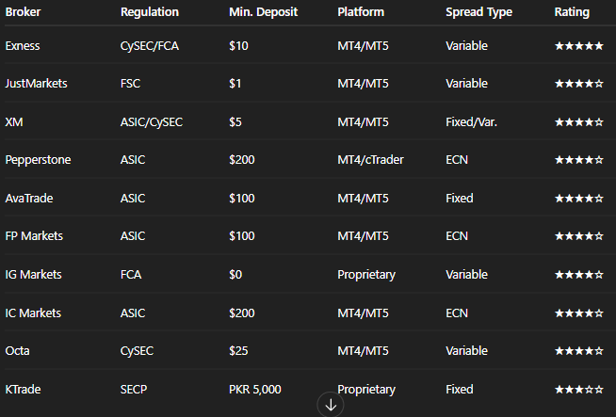Click the CySEC/FCA regulation cell
The width and height of the screenshot is (616, 417).
click(149, 46)
